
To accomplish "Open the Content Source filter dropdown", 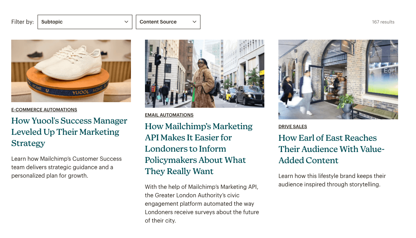I will (x=168, y=22).
